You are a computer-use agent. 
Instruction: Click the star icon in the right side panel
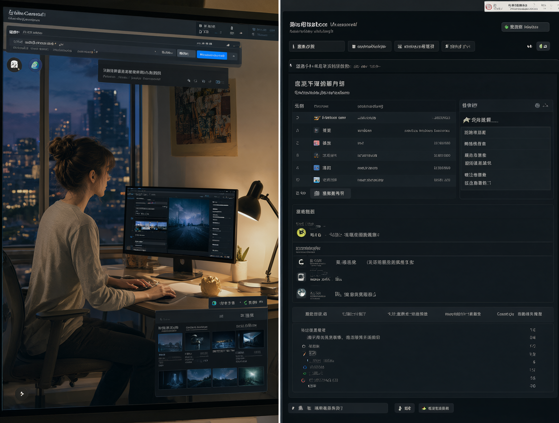point(466,120)
